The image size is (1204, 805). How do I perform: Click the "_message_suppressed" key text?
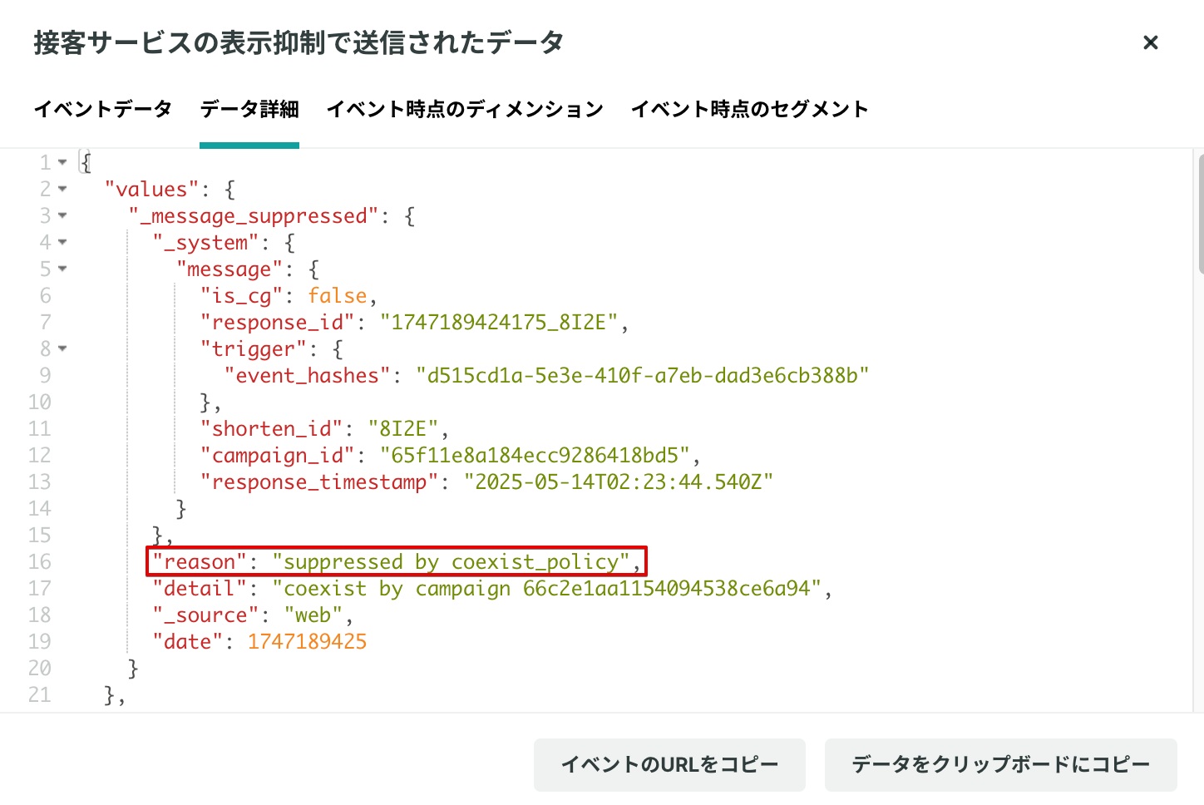(254, 216)
